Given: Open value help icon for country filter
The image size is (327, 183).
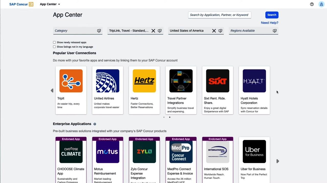Looking at the screenshot, I should (220, 31).
